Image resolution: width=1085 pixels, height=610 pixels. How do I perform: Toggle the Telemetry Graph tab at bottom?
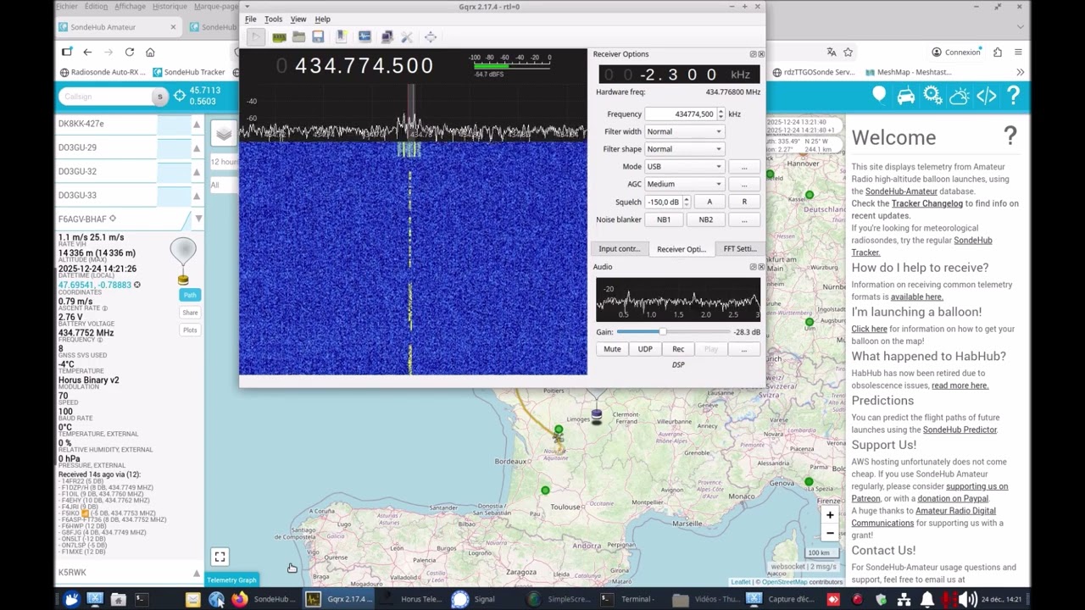(x=231, y=580)
